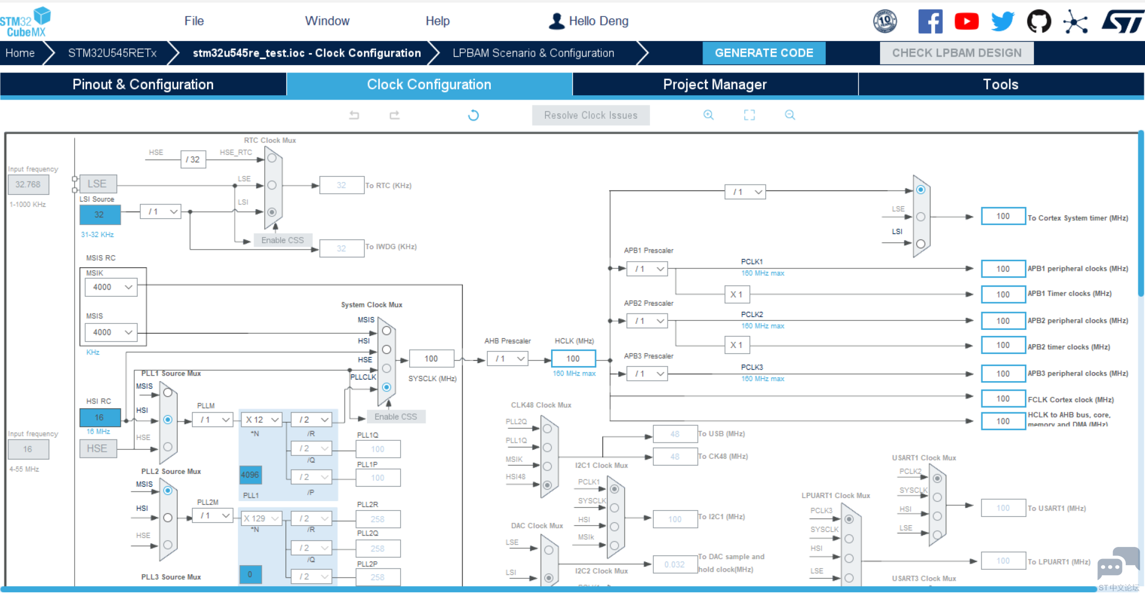Open the Cortex System timer /1 divider dropdown
Screen dimensions: 1145x597
point(745,192)
